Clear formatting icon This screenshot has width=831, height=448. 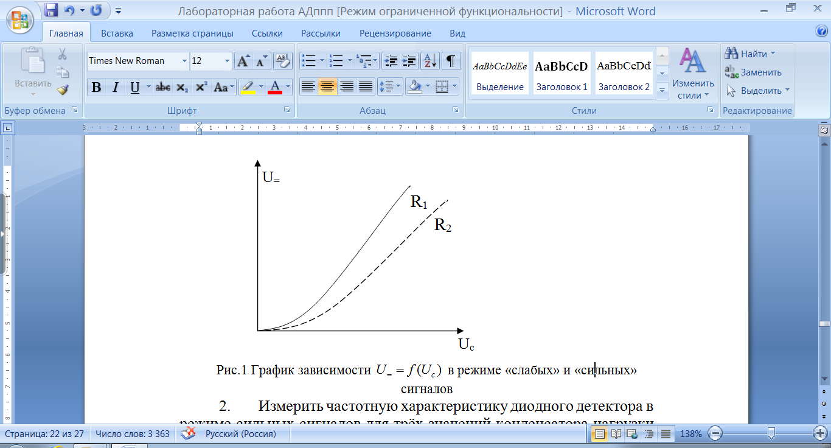(x=283, y=61)
